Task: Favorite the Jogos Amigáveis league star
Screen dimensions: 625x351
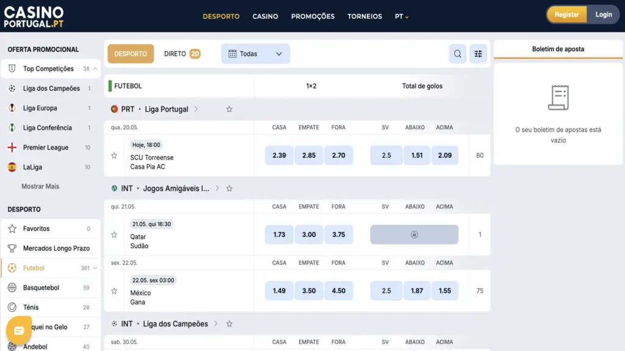Action: (x=229, y=188)
